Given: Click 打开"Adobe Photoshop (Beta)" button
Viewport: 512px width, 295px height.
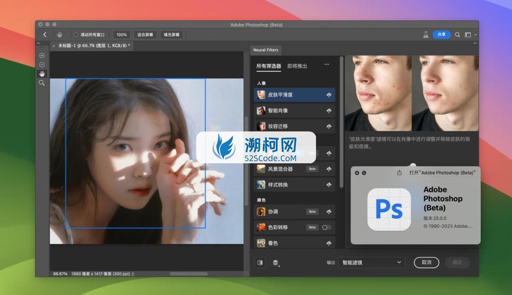Looking at the screenshot, I should [x=442, y=172].
